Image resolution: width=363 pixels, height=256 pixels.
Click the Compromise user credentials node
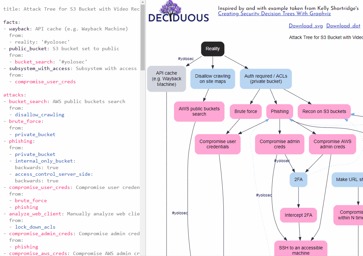(217, 144)
